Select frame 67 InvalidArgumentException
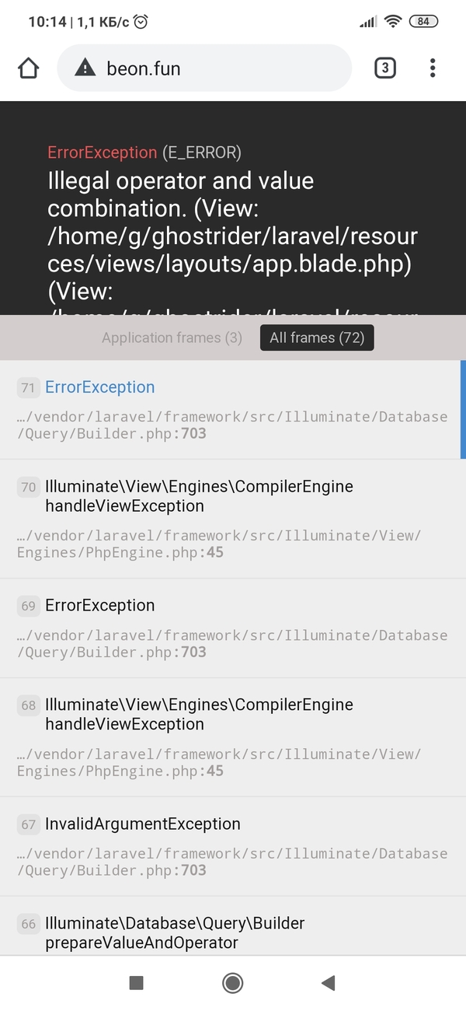Screen dimensions: 466x1011 [x=231, y=846]
